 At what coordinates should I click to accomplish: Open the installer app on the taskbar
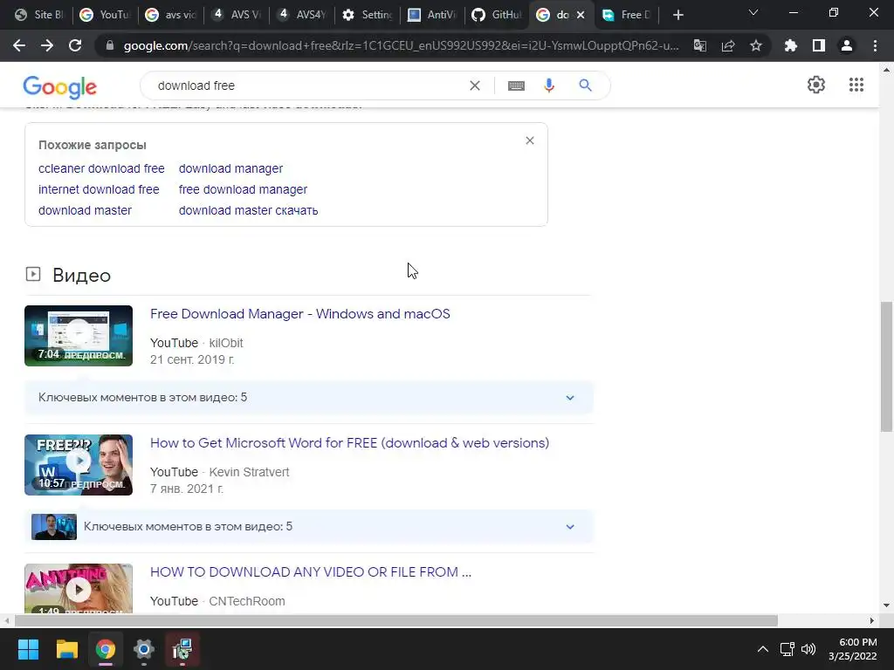pyautogui.click(x=182, y=649)
